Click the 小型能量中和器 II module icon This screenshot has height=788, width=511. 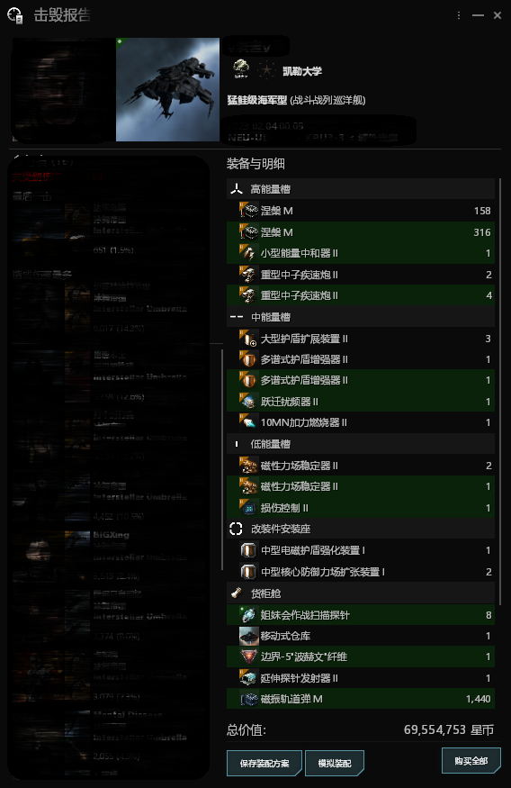pos(248,253)
